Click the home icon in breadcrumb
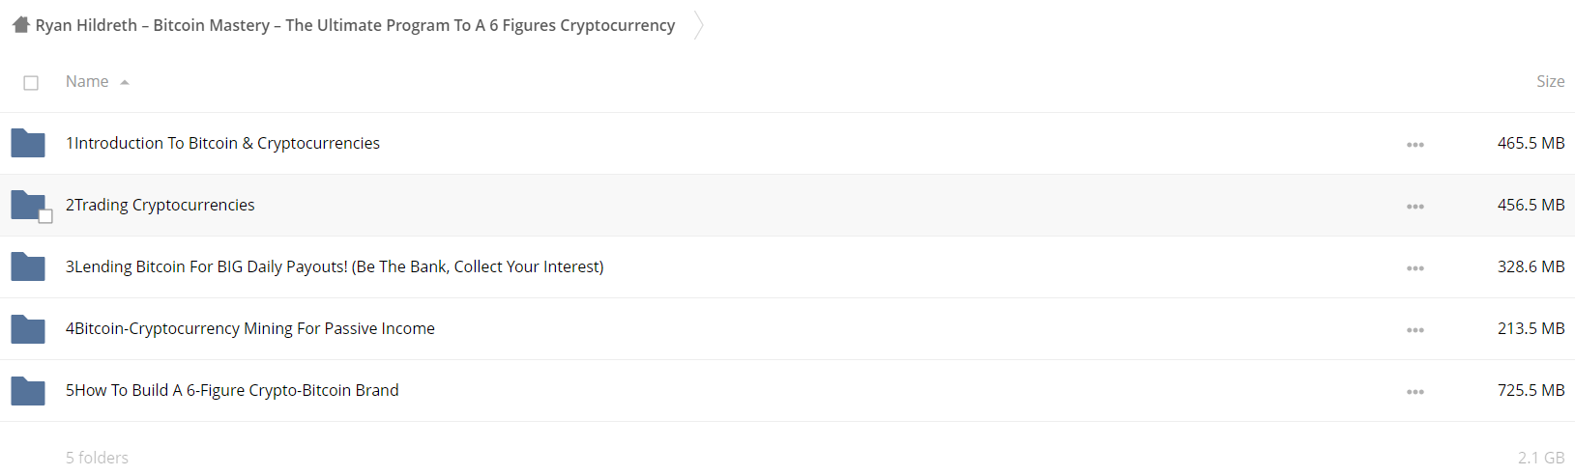This screenshot has height=475, width=1575. [21, 25]
